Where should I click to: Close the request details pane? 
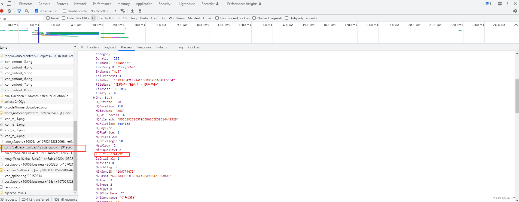click(82, 47)
